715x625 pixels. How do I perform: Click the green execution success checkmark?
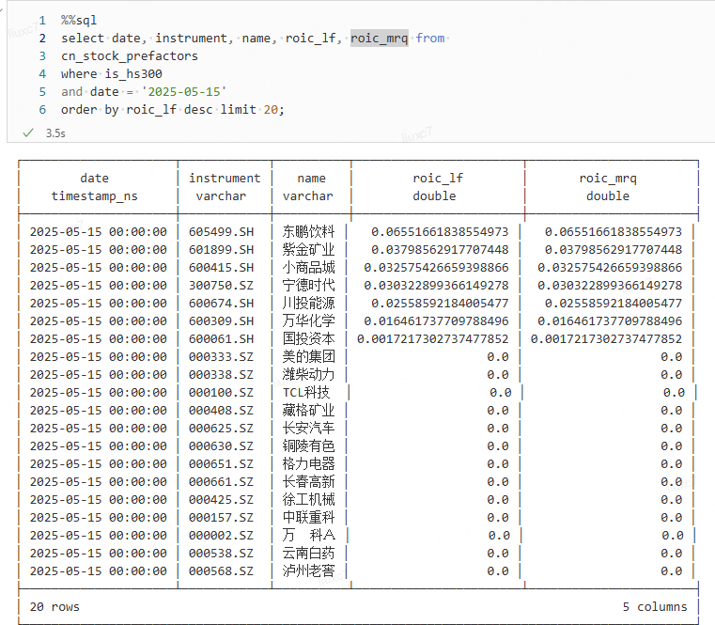tap(28, 133)
